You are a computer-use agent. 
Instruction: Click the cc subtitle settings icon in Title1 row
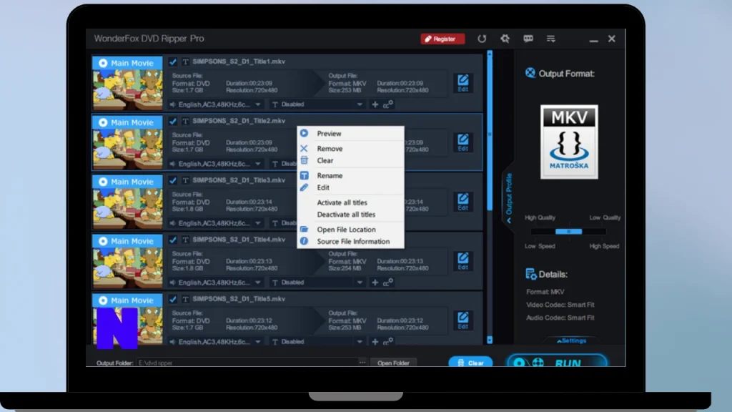(387, 104)
